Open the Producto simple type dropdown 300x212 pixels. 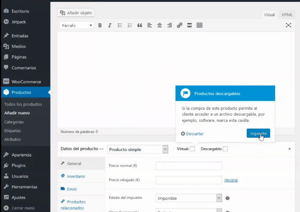coord(137,149)
